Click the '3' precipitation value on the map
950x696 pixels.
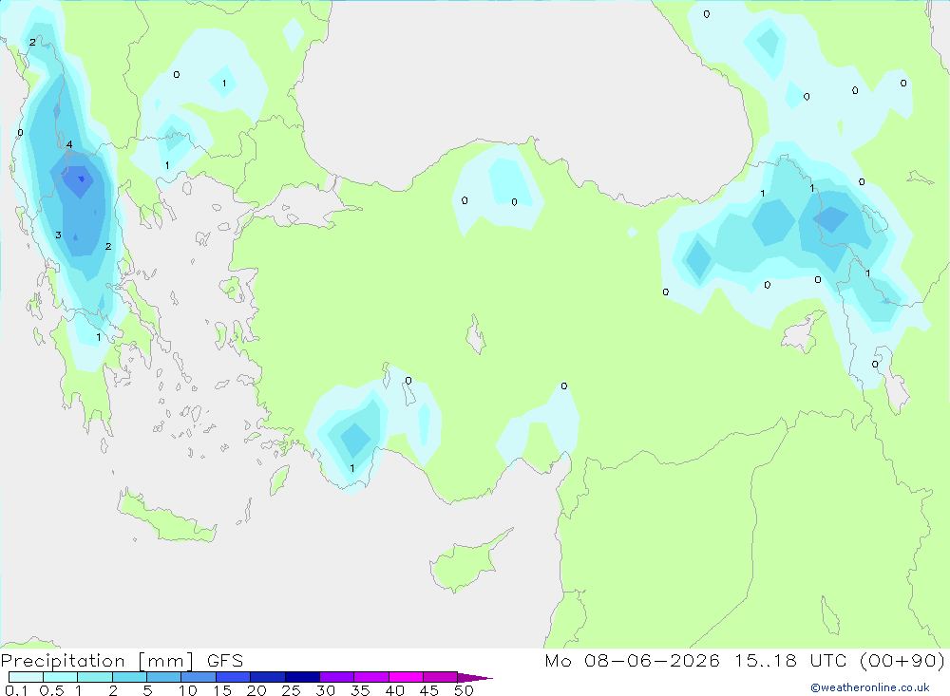pos(58,235)
